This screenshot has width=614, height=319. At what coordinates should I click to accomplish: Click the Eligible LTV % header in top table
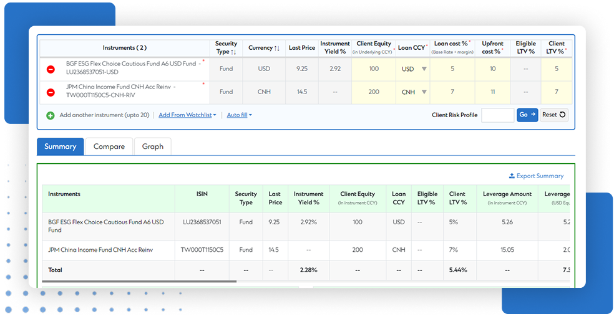click(525, 48)
